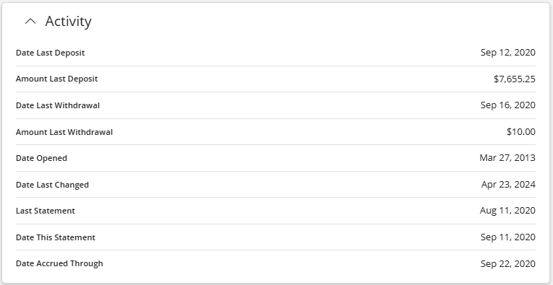The image size is (553, 285).
Task: Select the Amount Last Withdrawal label
Action: (x=64, y=132)
